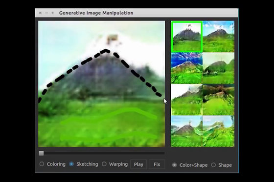The width and height of the screenshot is (274, 182).
Task: Switch to the Shape radio option
Action: (213, 165)
